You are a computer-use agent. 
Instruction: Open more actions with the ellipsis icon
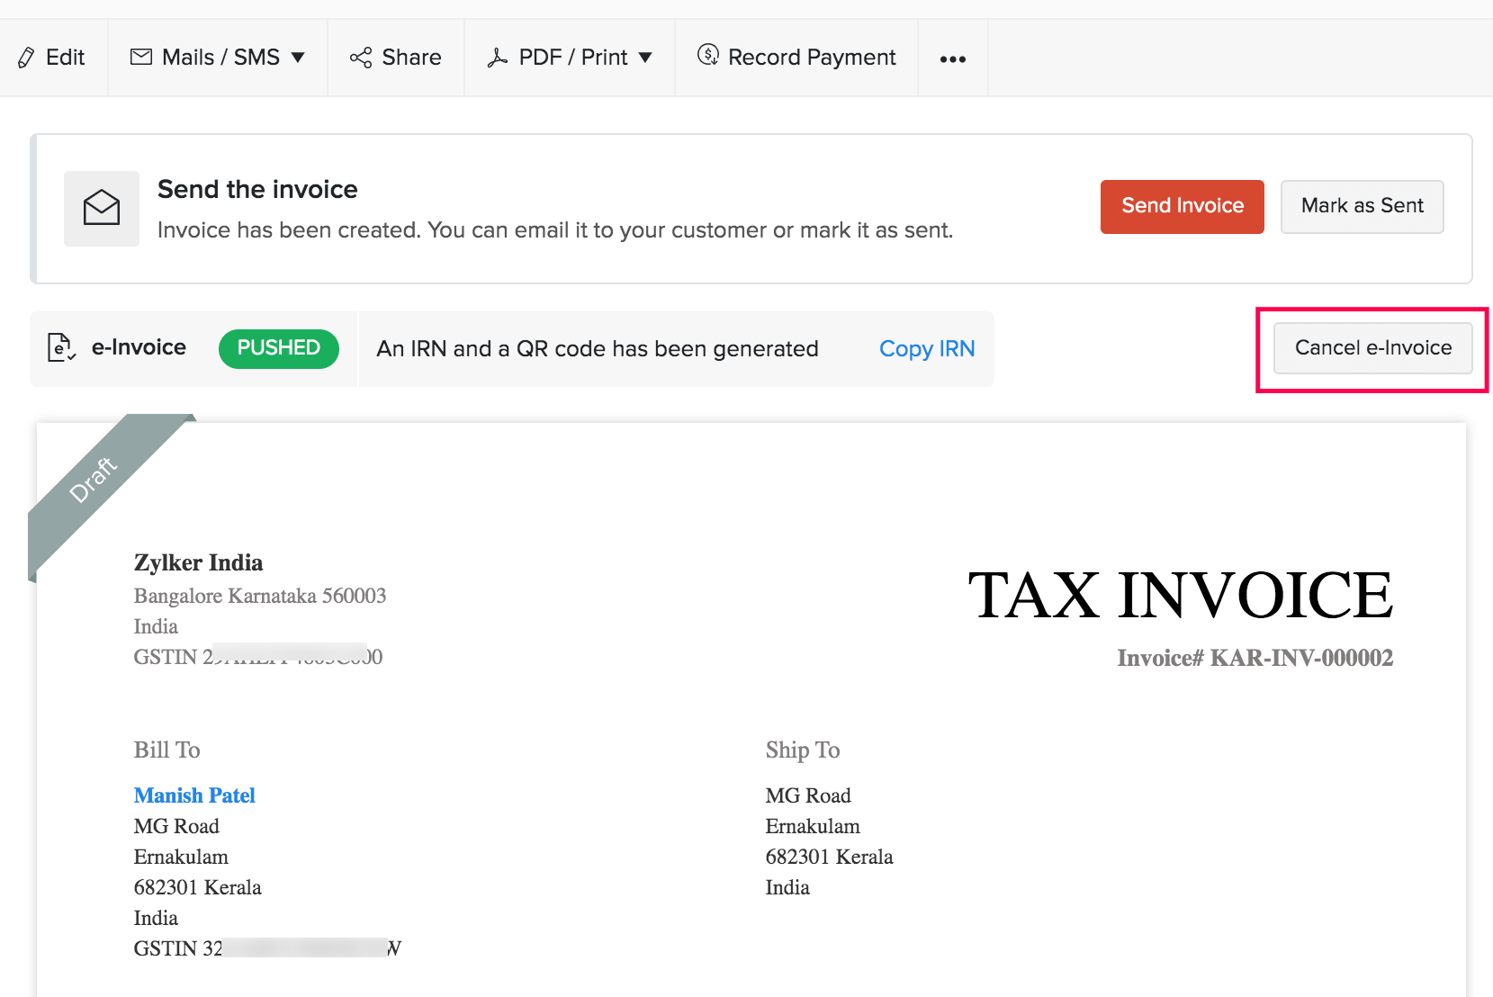[952, 58]
